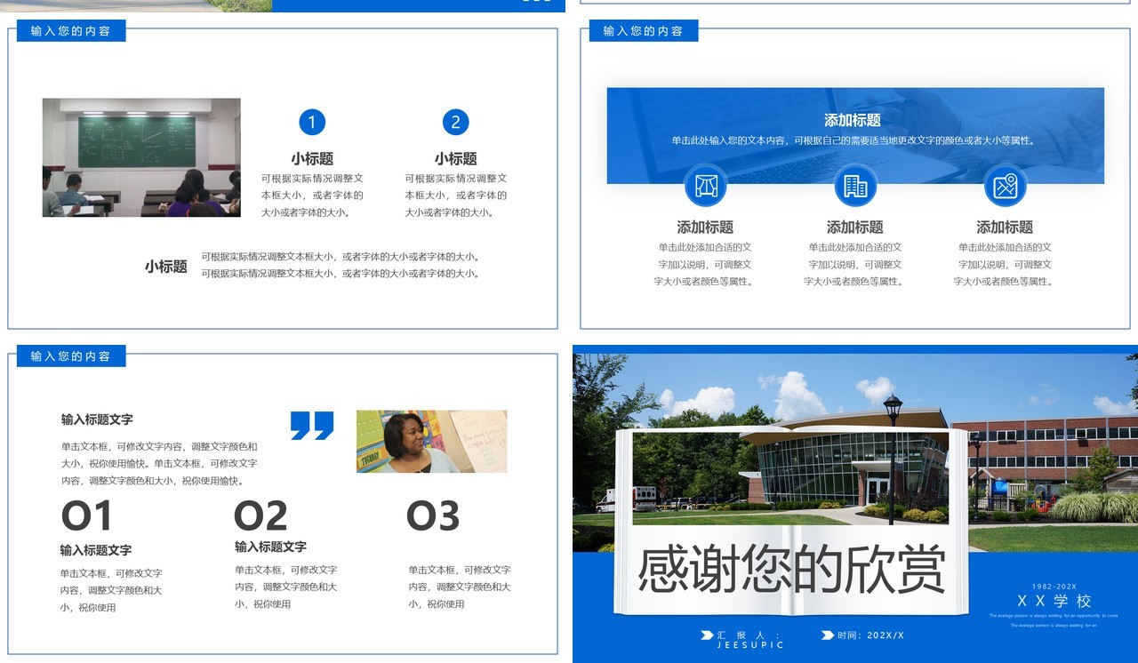Select the office building circle icon
Image resolution: width=1138 pixels, height=663 pixels.
[x=855, y=186]
